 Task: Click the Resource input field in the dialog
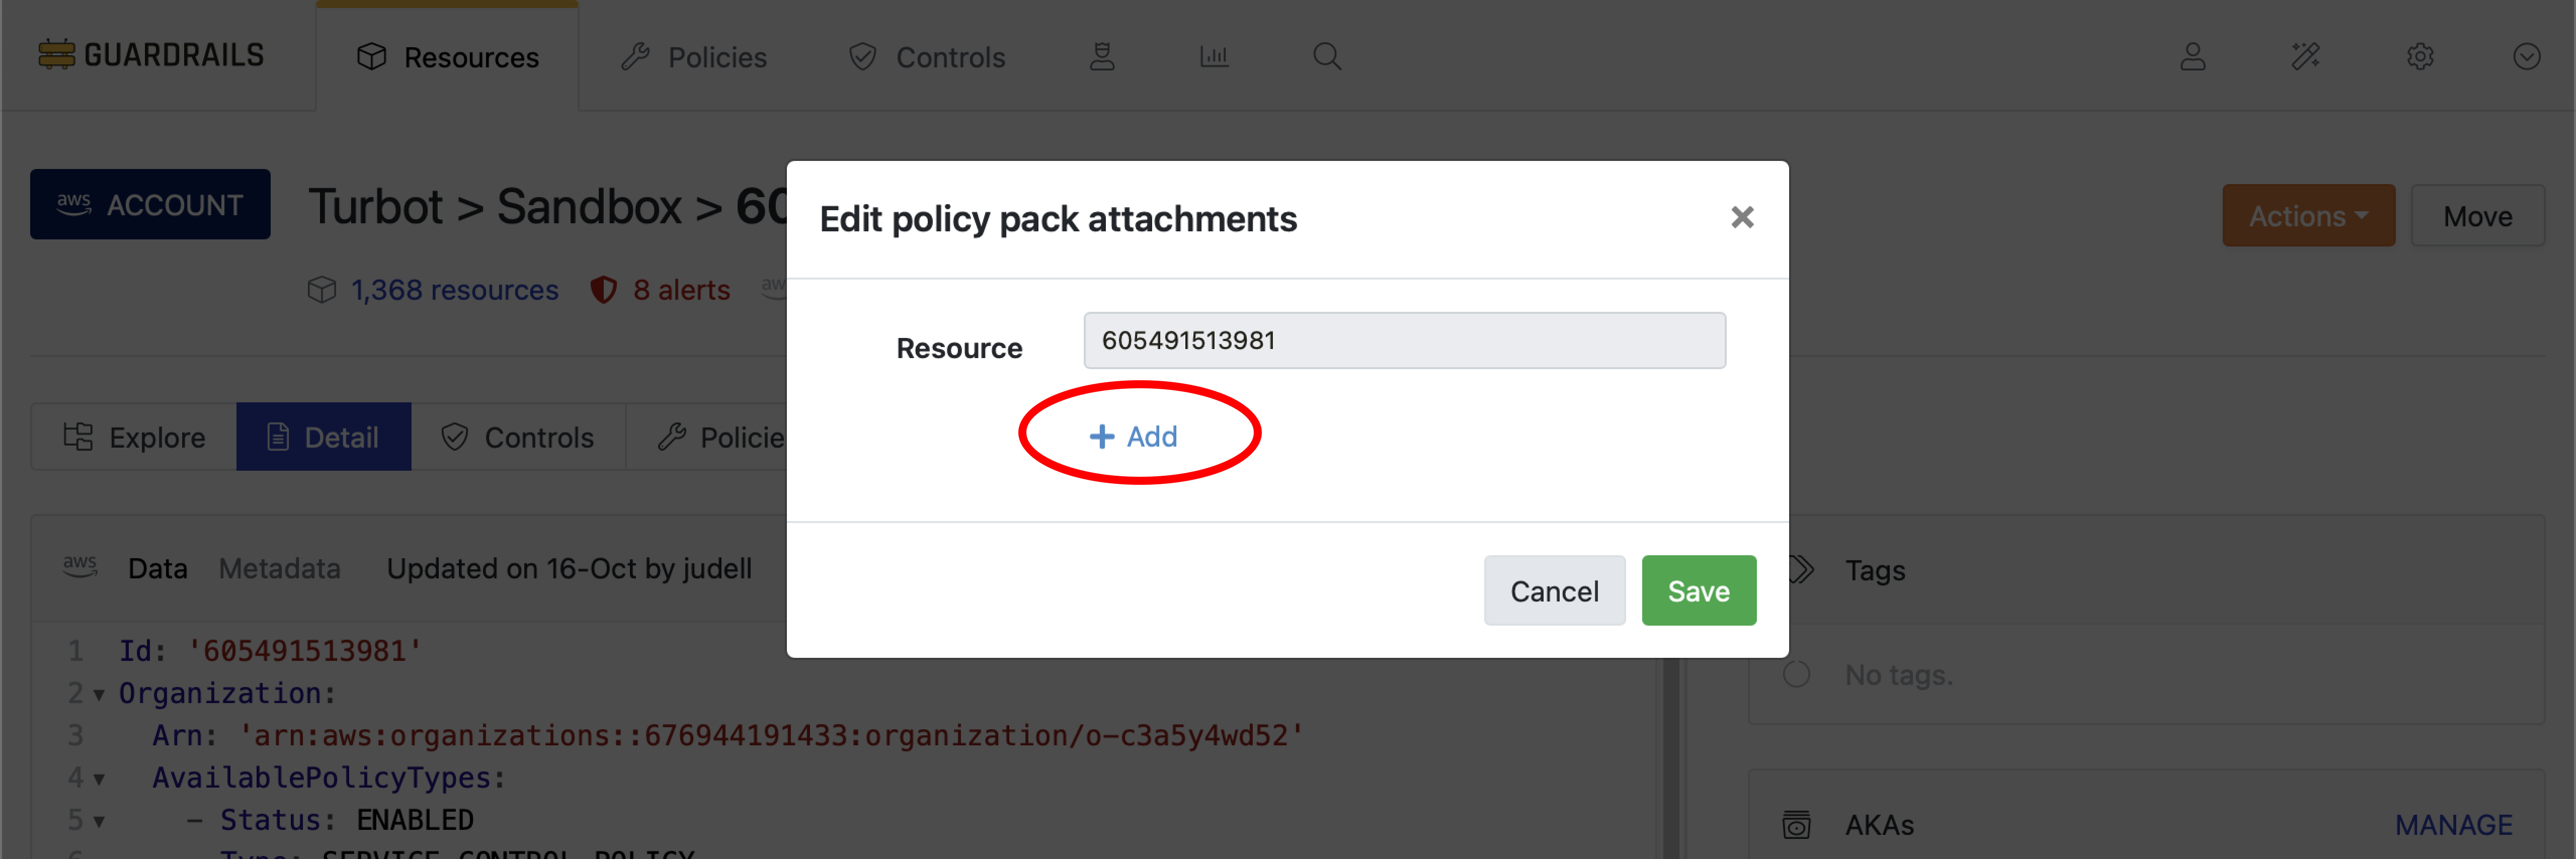point(1403,340)
